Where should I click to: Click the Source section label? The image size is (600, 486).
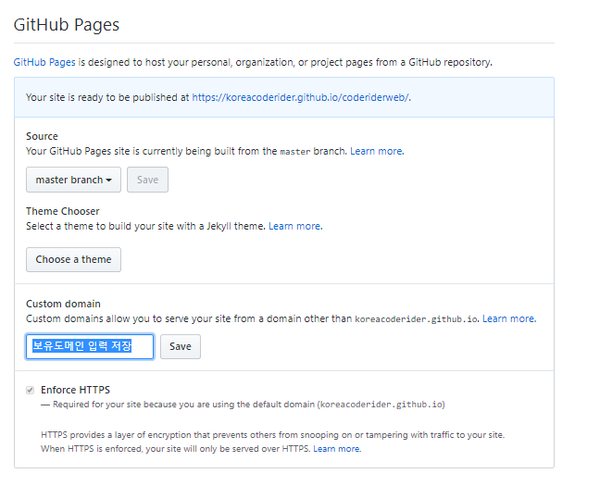(x=42, y=136)
